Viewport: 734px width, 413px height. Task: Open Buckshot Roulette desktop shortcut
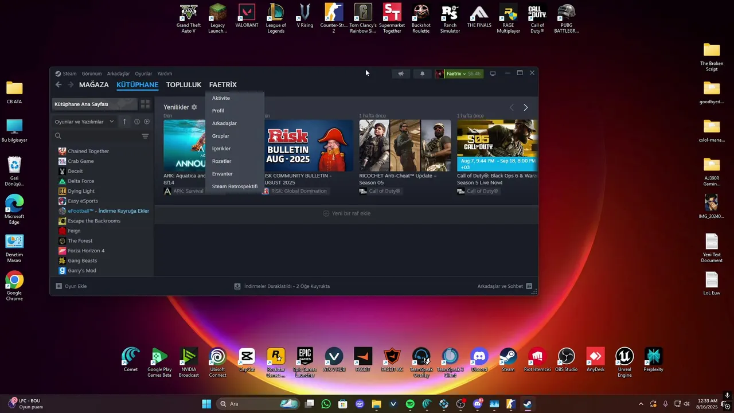[x=421, y=18]
